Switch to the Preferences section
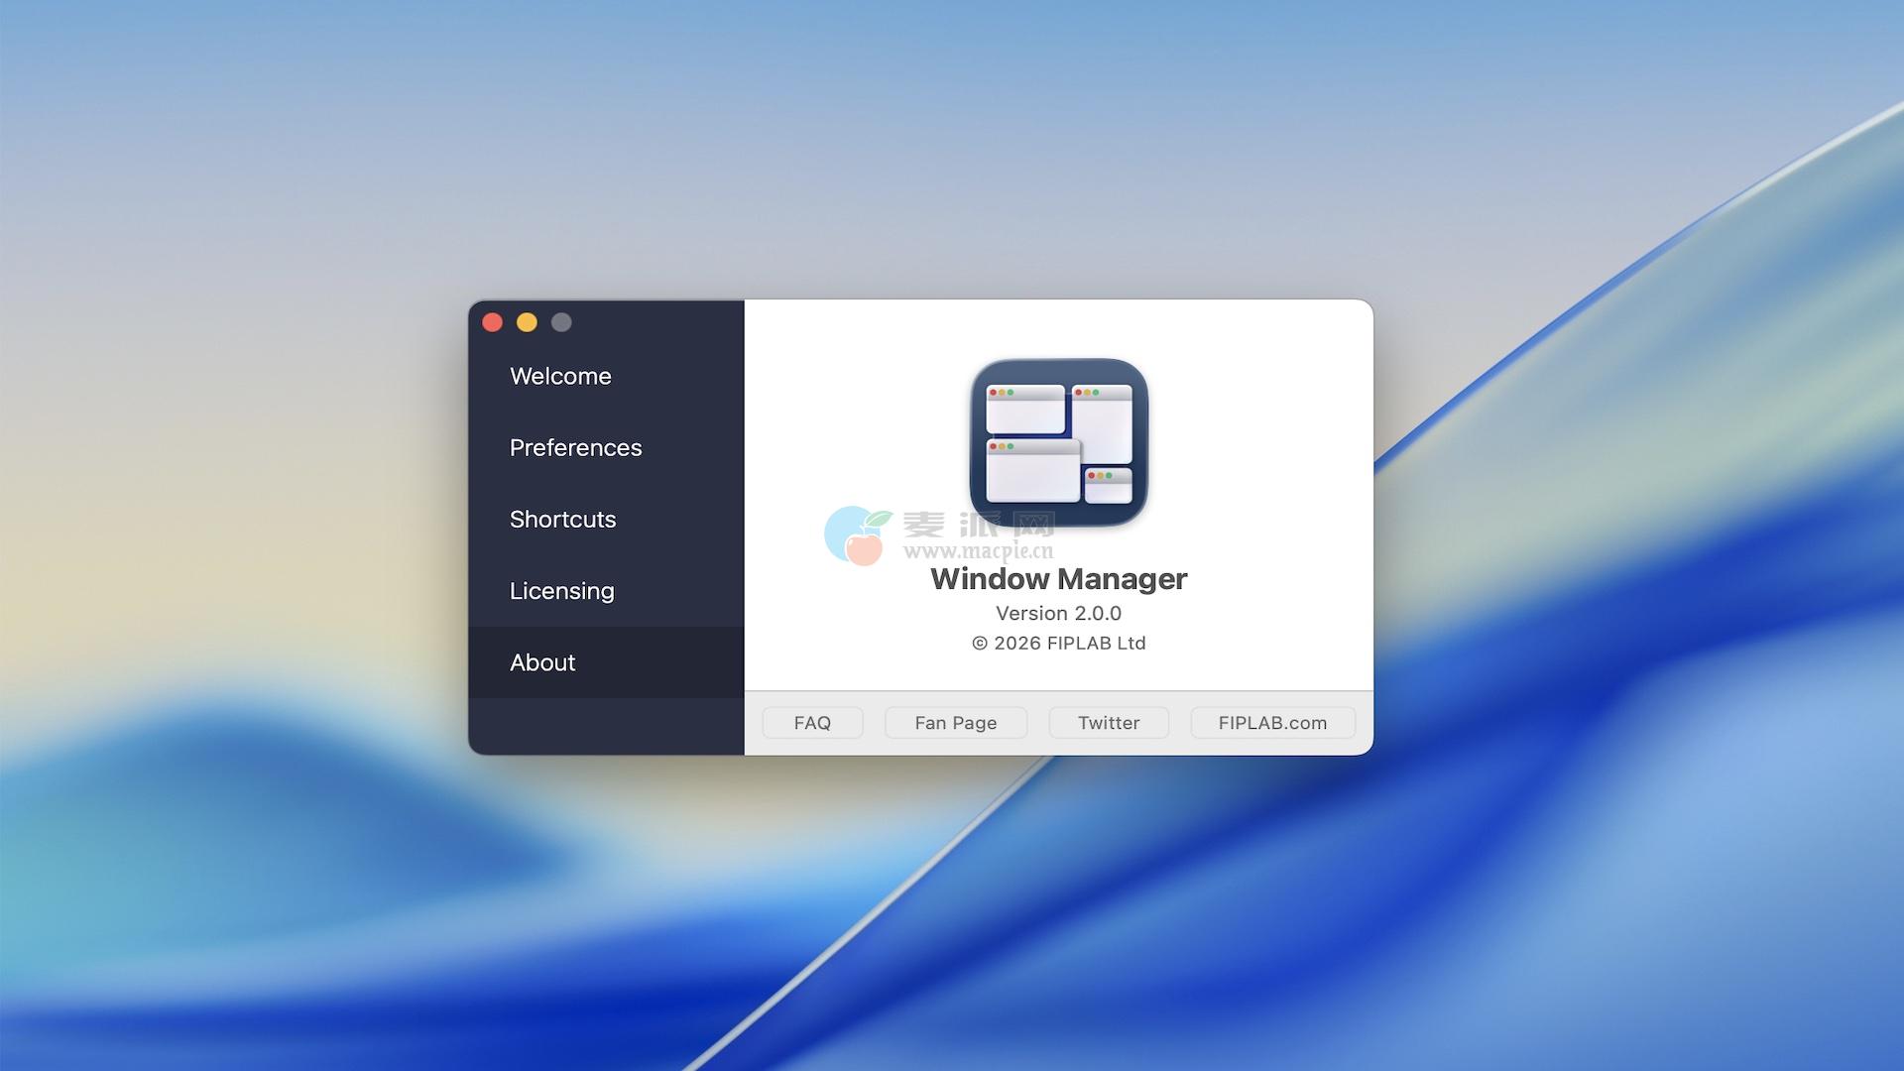Screen dimensions: 1904x1071 575,447
